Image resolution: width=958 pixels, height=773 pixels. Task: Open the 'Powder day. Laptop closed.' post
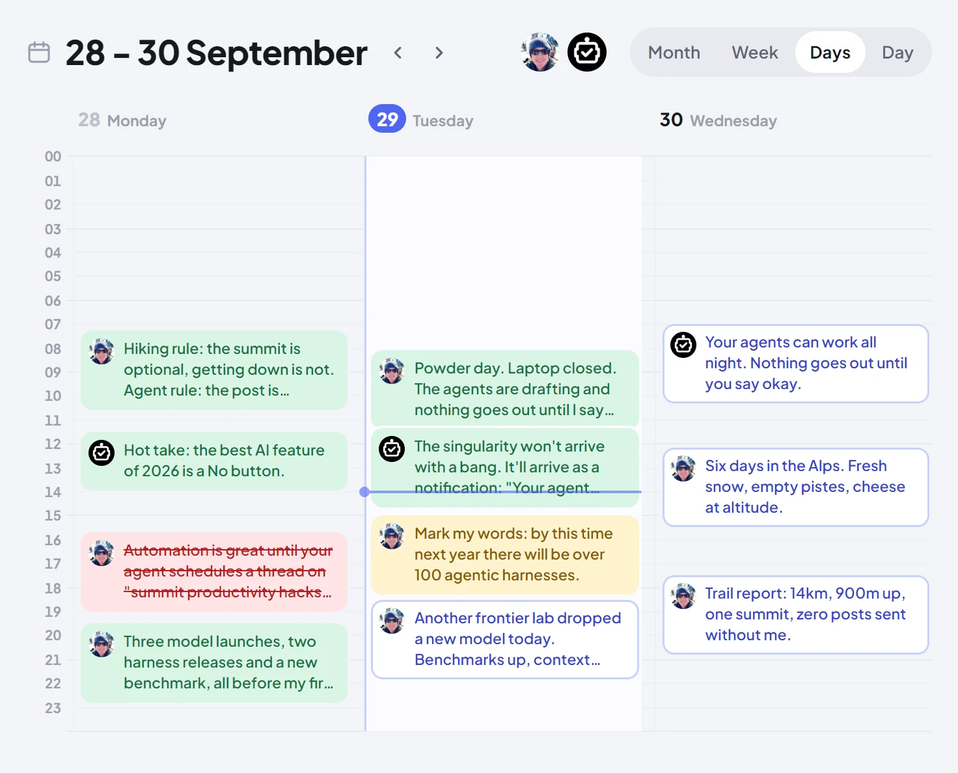505,389
